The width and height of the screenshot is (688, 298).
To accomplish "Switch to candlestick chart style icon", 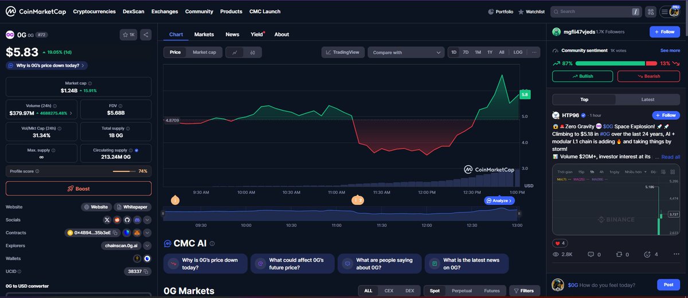I will coord(253,52).
